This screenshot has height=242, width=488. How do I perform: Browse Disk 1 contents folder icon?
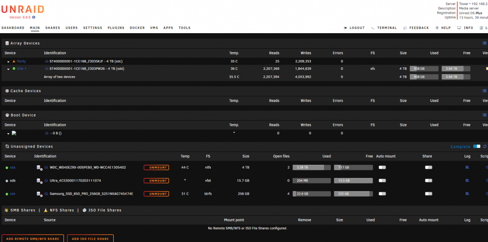(x=487, y=68)
